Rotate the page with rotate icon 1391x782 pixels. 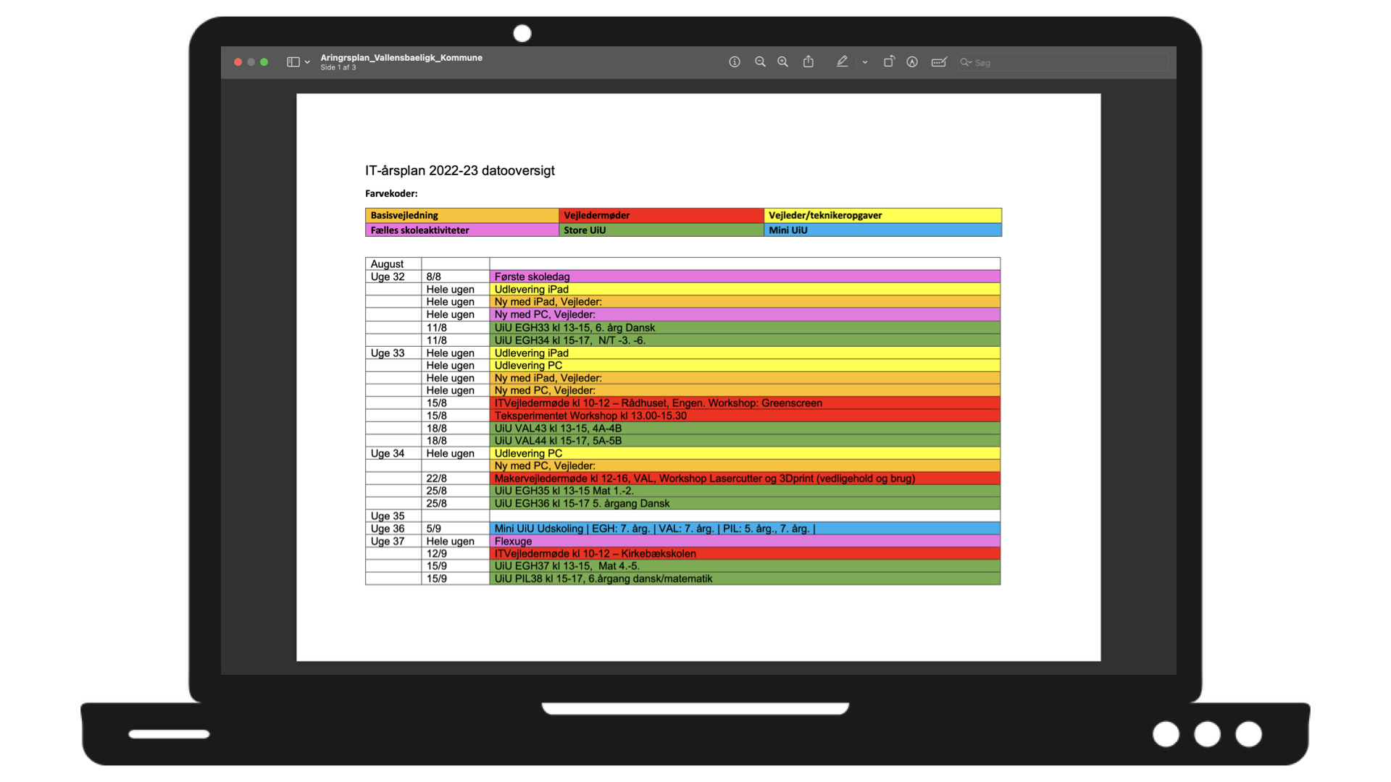click(888, 62)
